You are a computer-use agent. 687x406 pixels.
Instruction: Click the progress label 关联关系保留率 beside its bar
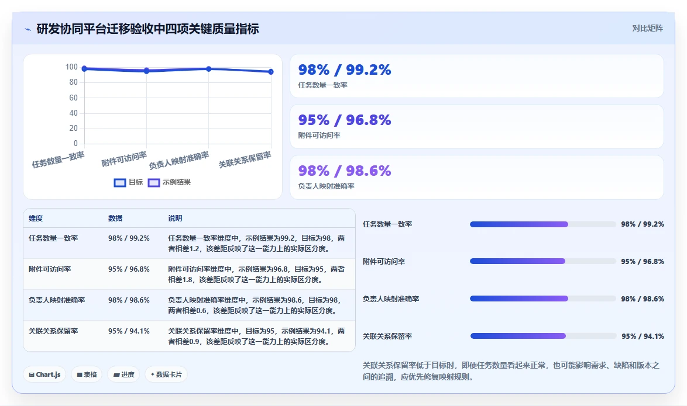tap(387, 336)
